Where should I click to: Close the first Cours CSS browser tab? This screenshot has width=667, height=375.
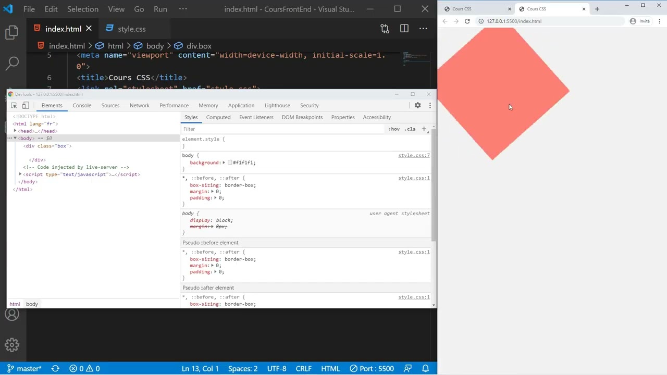click(x=509, y=9)
